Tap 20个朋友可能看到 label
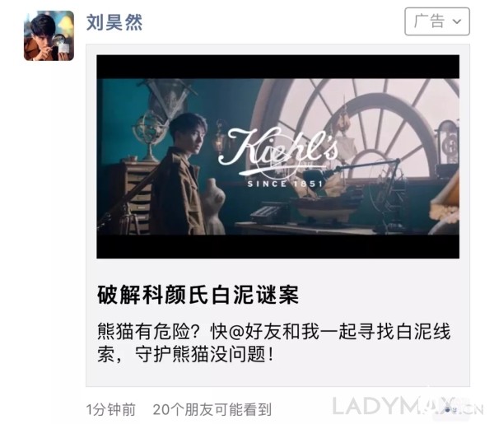Viewport: 494px width, 424px height. 212,410
